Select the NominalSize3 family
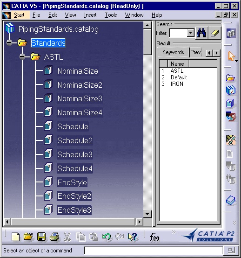 click(80, 99)
